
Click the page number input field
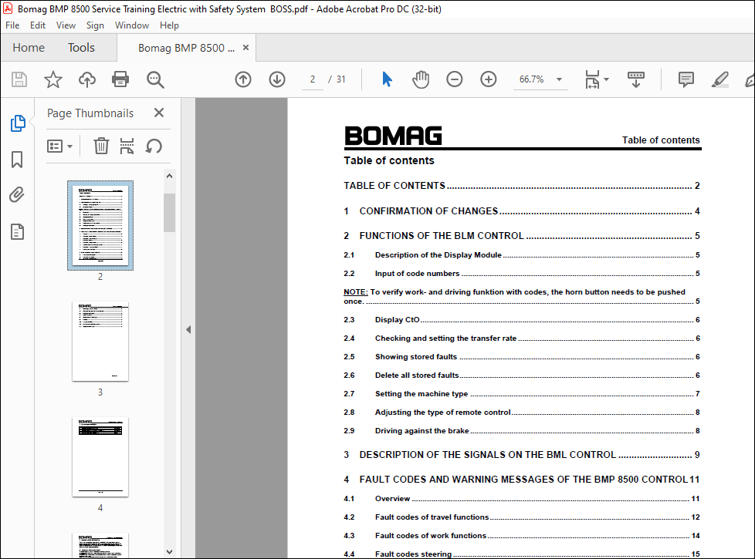coord(313,79)
